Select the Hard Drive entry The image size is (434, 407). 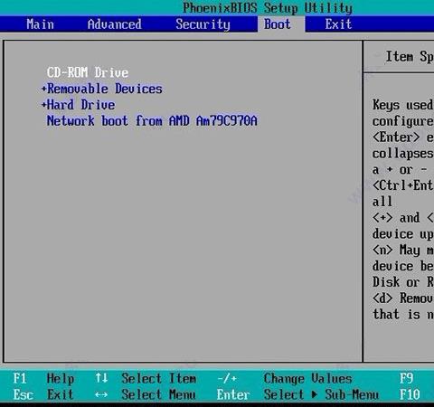pos(81,105)
